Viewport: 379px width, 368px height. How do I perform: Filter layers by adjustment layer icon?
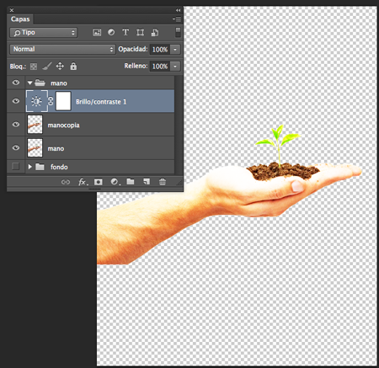111,32
